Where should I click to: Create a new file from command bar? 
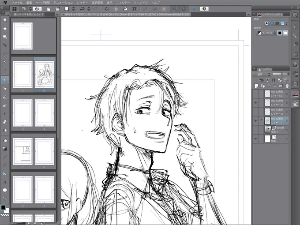coord(49,9)
